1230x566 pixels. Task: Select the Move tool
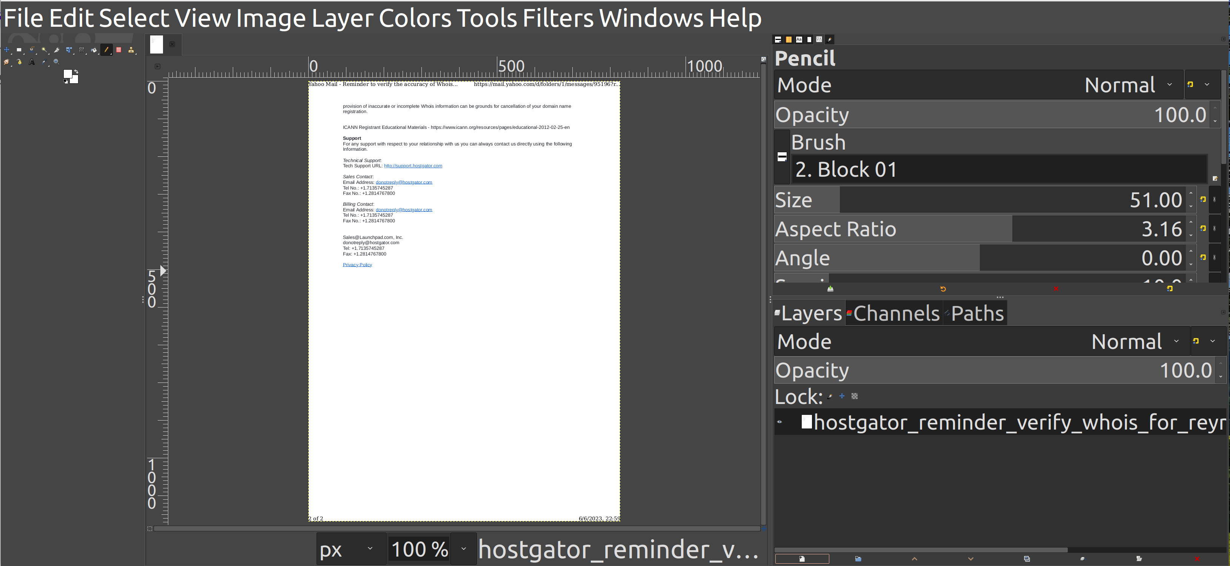pos(7,50)
